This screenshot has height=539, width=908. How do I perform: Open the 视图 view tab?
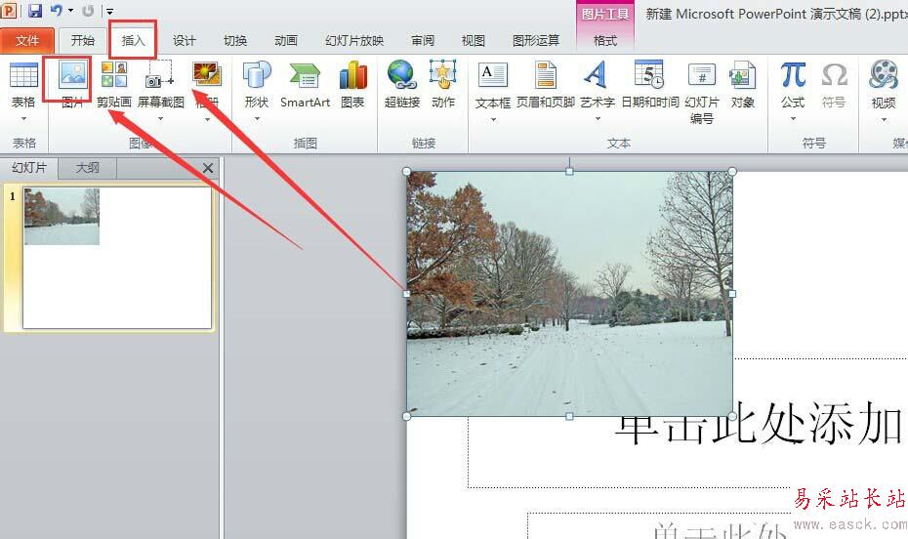point(474,40)
